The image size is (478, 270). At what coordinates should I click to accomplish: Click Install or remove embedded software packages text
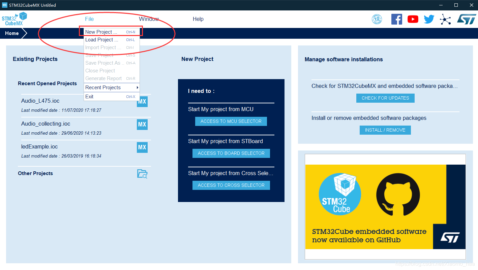tap(369, 118)
